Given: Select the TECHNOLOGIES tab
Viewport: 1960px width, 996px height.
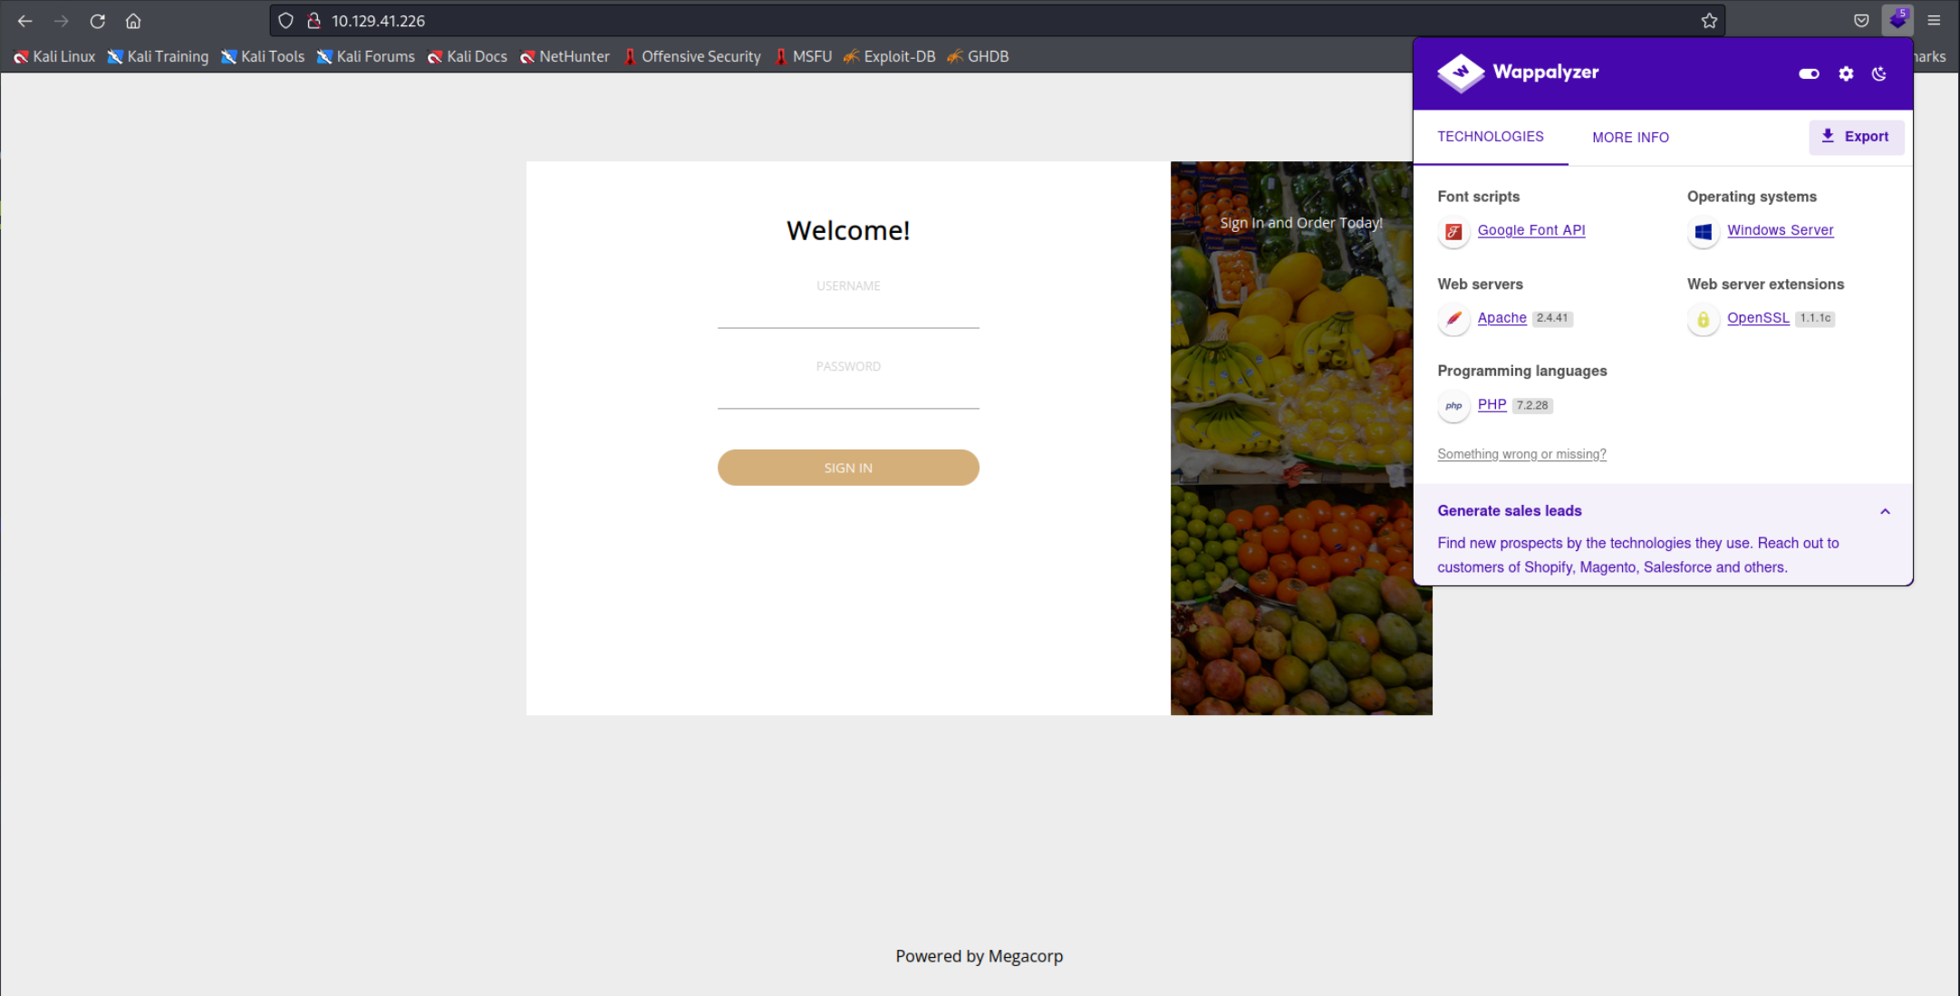Looking at the screenshot, I should coord(1490,137).
